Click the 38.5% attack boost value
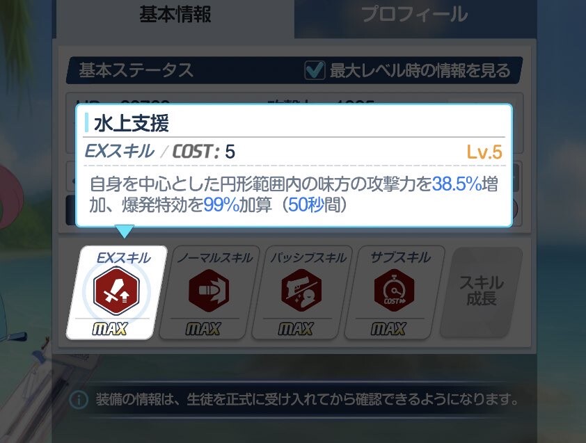Viewport: 586px width, 443px height. (x=457, y=184)
